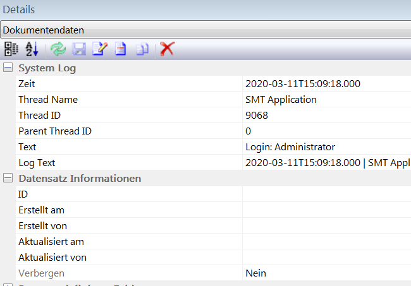Click the single page document icon
Screen dimensions: 411x286
coord(121,49)
